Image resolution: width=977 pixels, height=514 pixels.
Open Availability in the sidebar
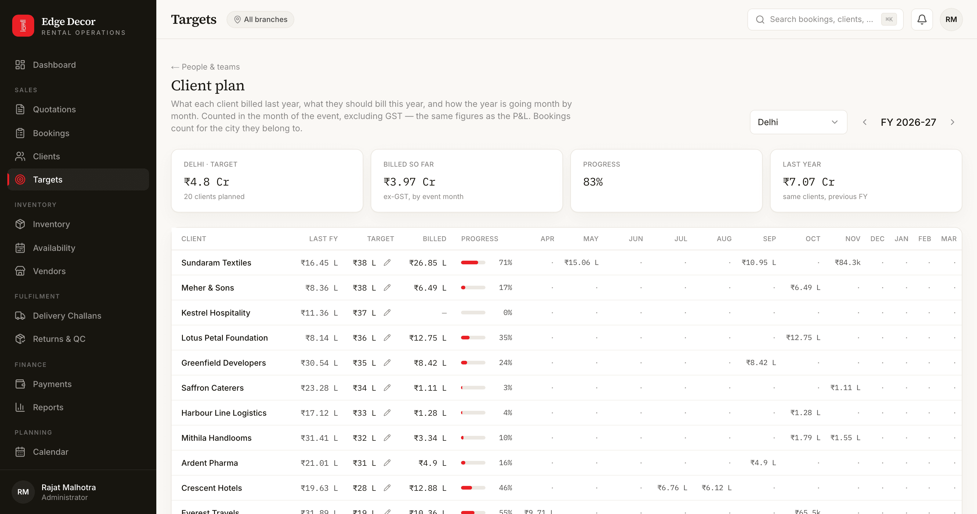[x=78, y=248]
